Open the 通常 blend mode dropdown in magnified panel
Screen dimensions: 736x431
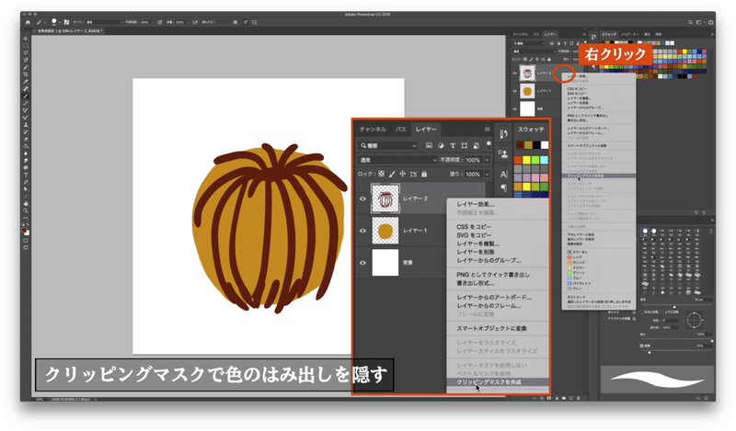pyautogui.click(x=397, y=160)
